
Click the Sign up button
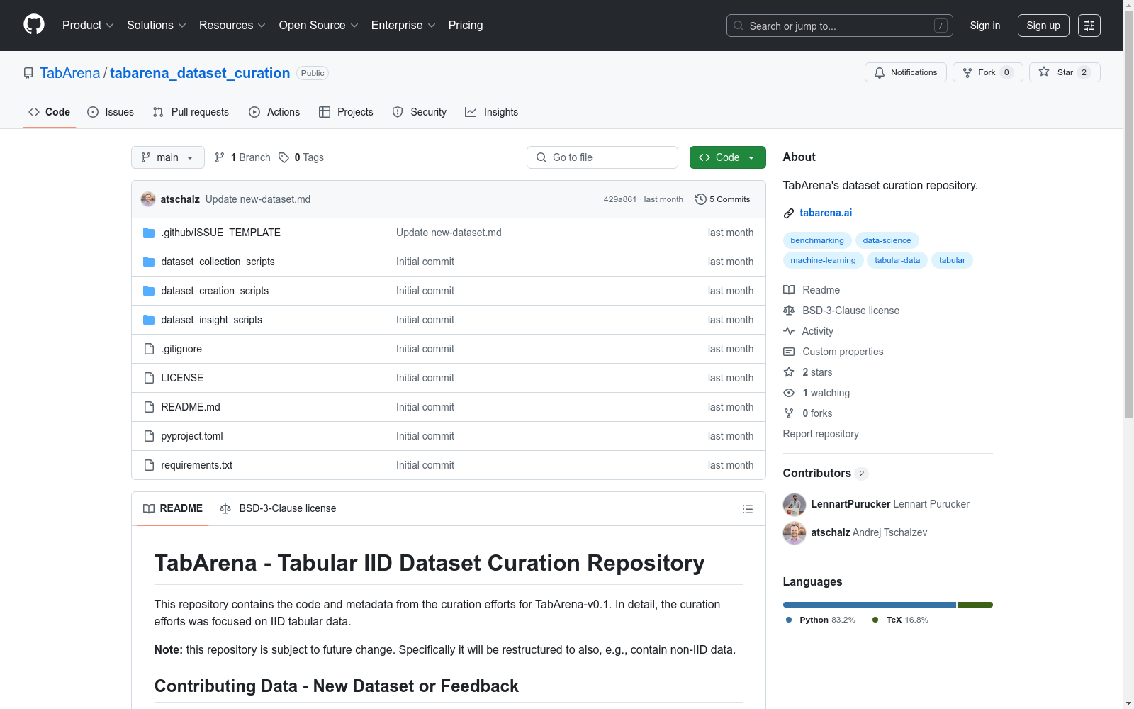(x=1043, y=26)
